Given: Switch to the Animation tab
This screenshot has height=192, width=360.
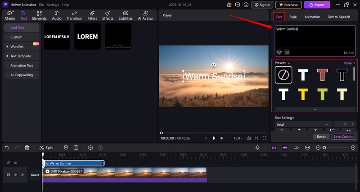Looking at the screenshot, I should (x=312, y=17).
